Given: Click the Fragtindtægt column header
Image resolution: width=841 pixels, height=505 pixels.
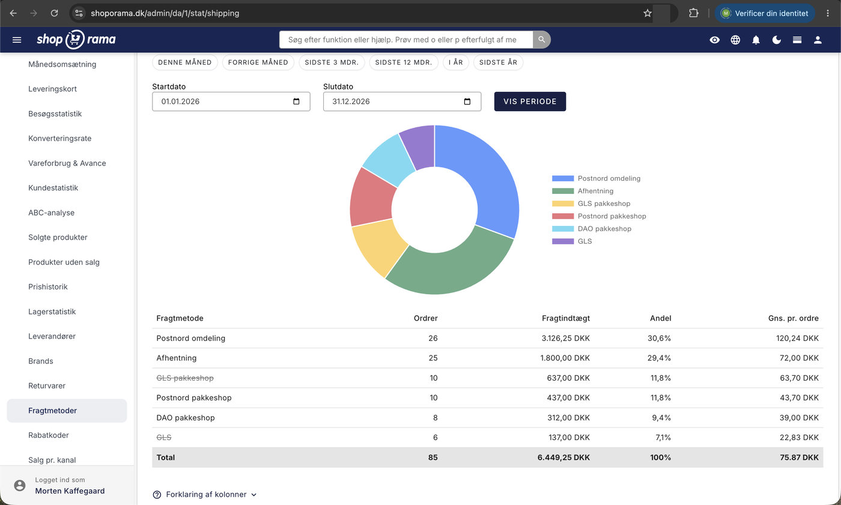Looking at the screenshot, I should 566,318.
